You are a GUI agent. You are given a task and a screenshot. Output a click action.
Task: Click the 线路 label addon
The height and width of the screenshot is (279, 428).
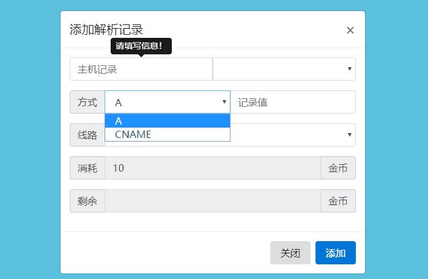(x=87, y=135)
